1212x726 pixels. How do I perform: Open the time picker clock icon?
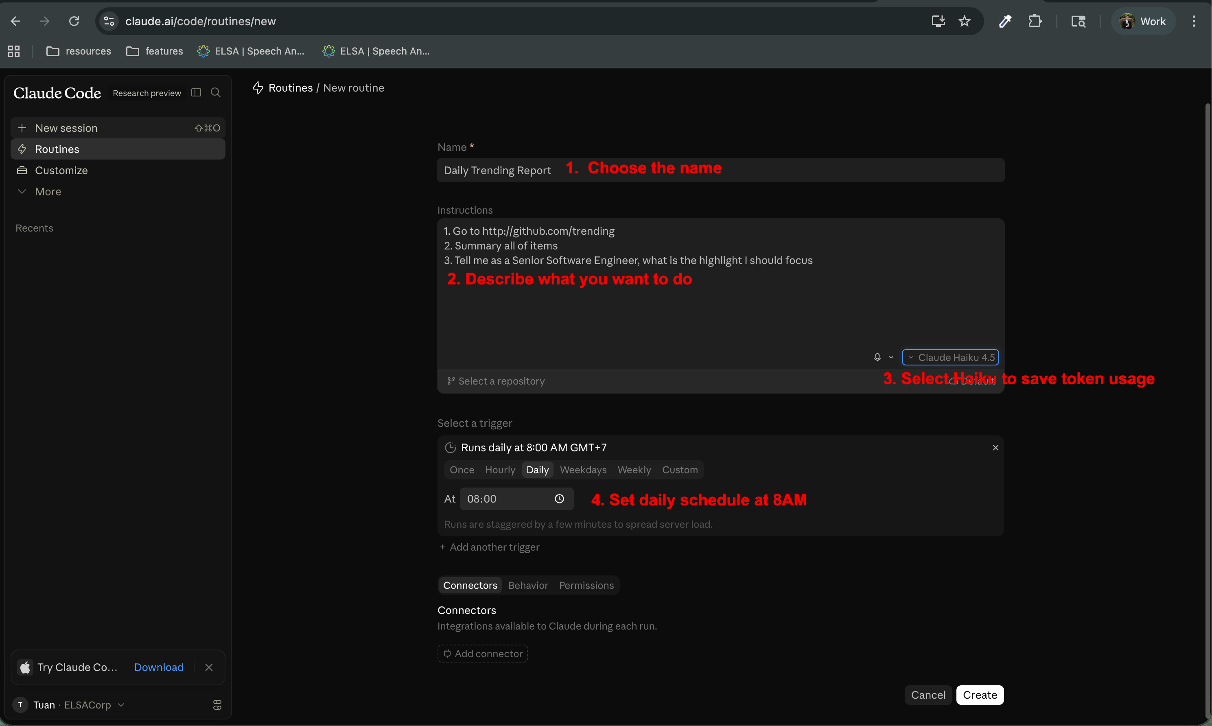tap(559, 499)
